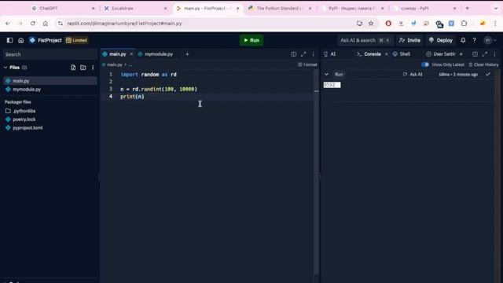The height and width of the screenshot is (283, 503).
Task: Open the notifications bell
Action: [x=463, y=40]
